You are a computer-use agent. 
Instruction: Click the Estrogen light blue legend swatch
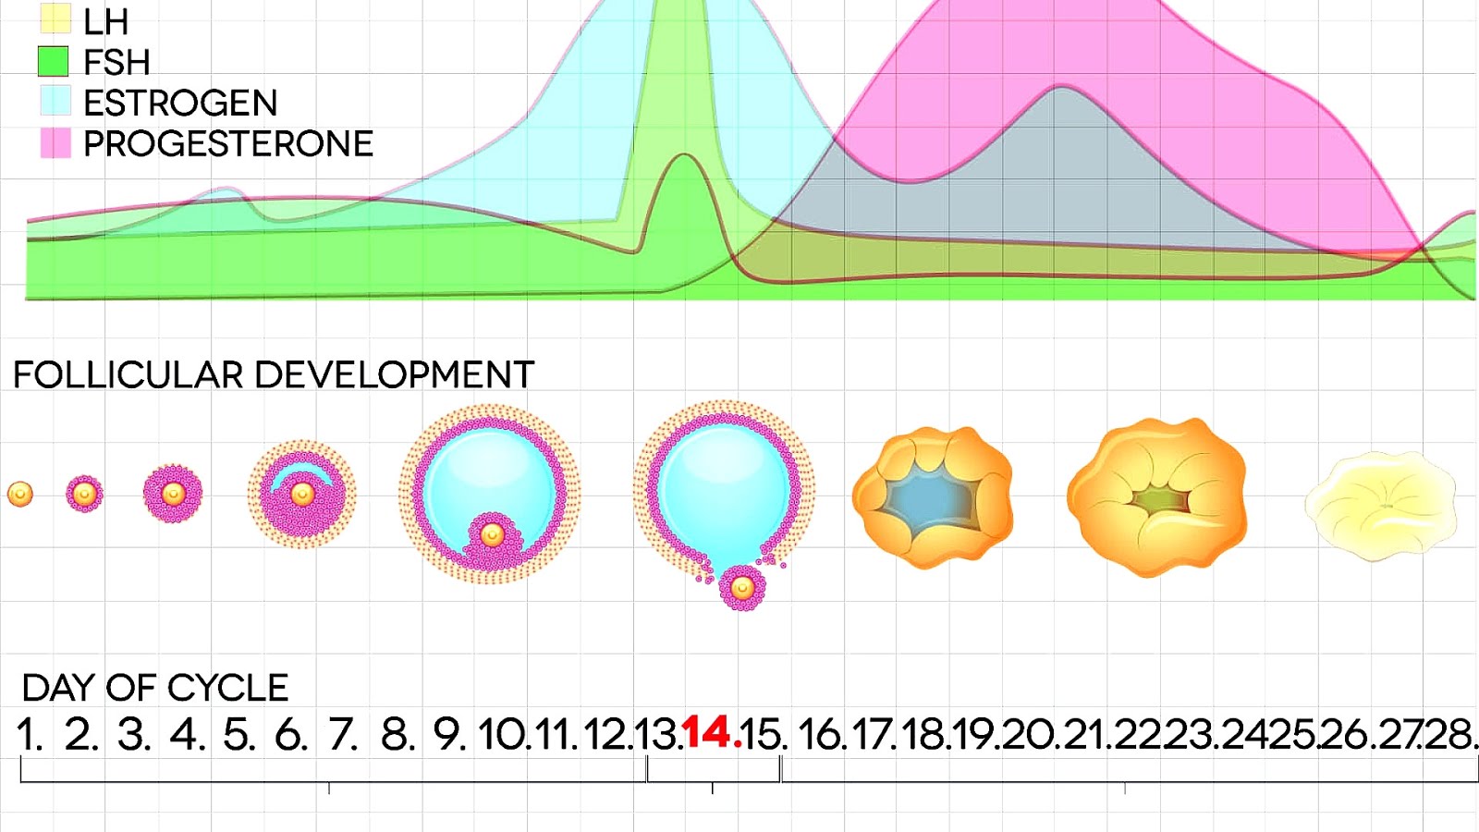[55, 102]
